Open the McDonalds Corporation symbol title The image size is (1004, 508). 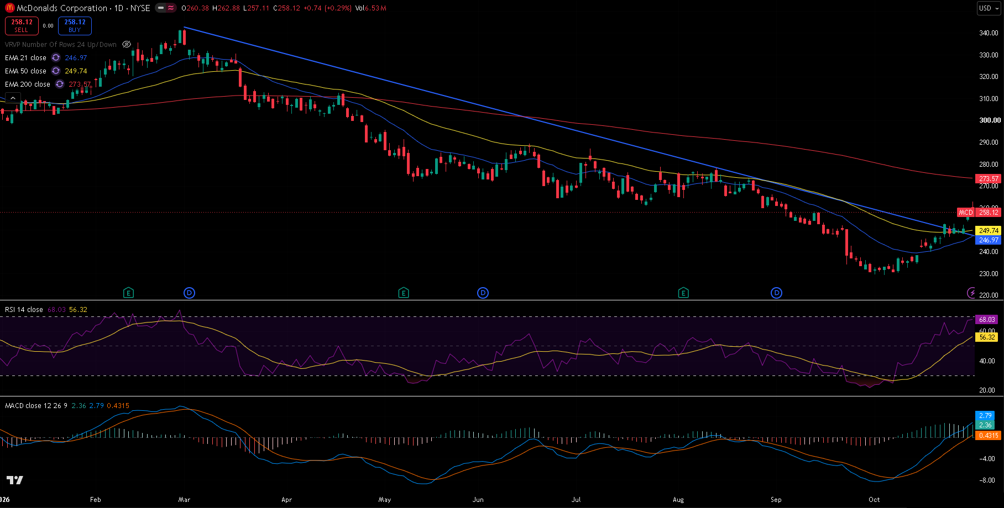pyautogui.click(x=62, y=8)
